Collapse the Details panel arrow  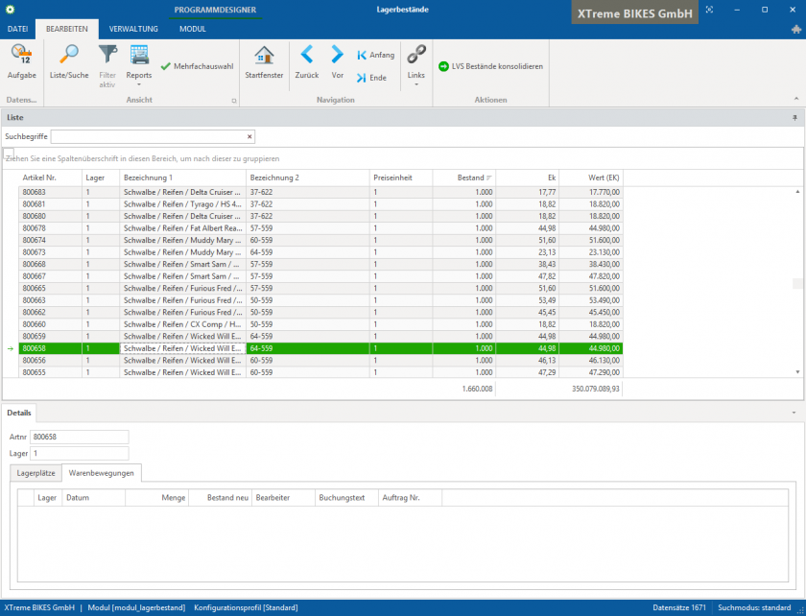pyautogui.click(x=794, y=412)
